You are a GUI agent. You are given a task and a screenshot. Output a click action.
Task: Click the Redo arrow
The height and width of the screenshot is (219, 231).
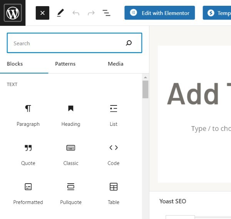91,13
